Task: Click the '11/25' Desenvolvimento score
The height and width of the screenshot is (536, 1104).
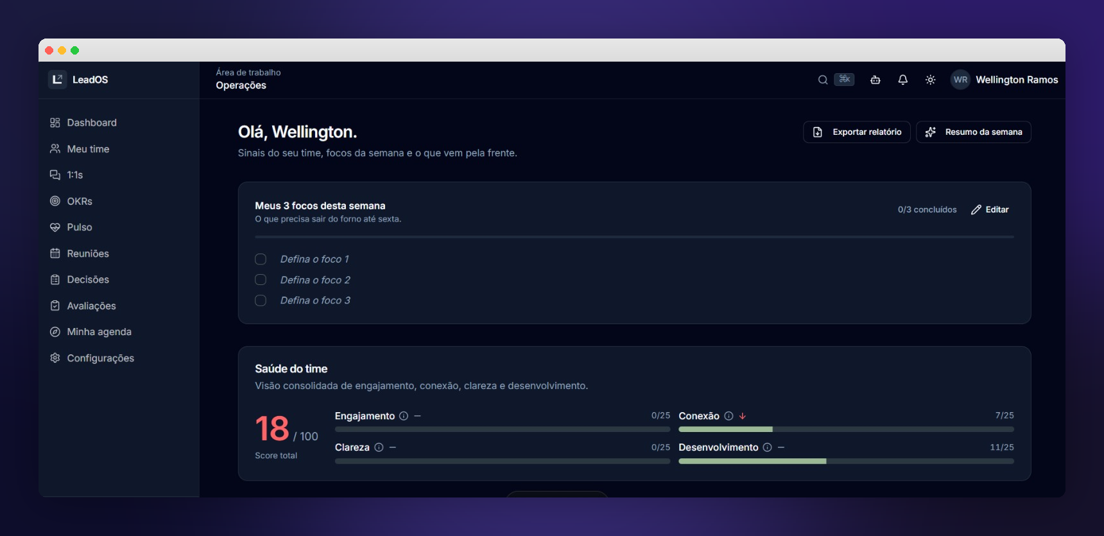Action: (x=1002, y=447)
